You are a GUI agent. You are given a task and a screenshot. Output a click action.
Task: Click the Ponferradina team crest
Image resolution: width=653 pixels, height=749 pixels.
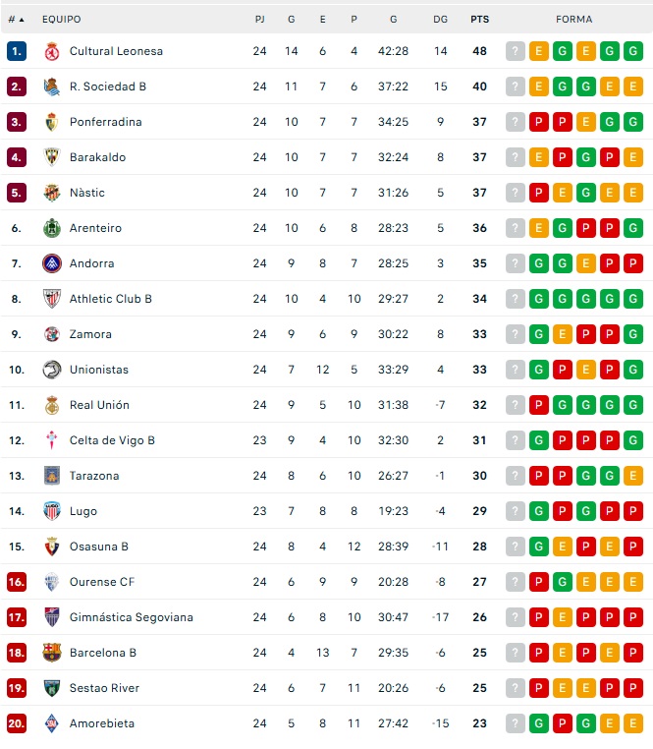click(x=52, y=122)
